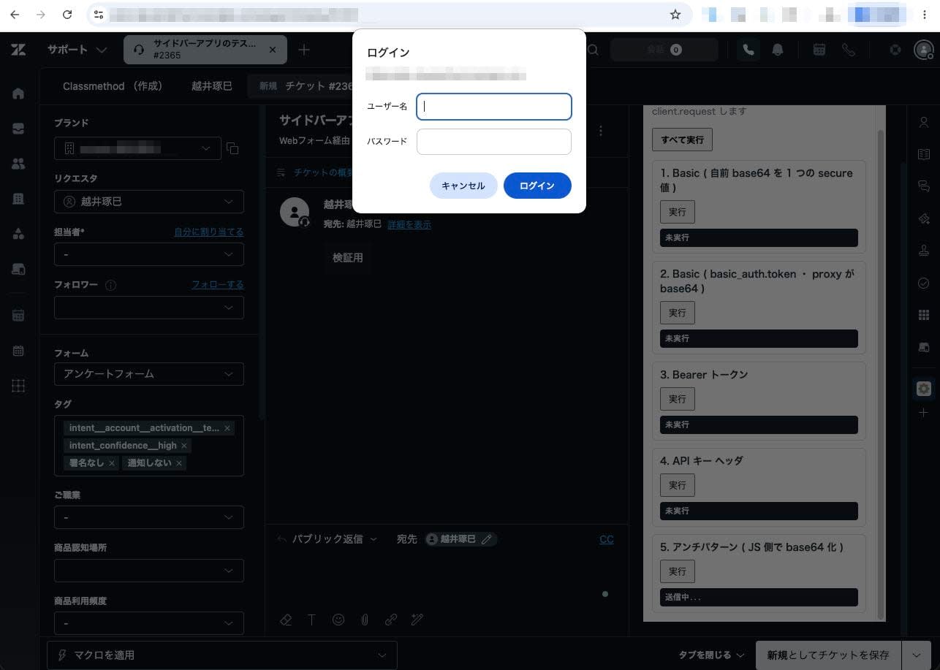Screen dimensions: 940x670
Task: Remove tag 通知しない
Action: tap(179, 463)
